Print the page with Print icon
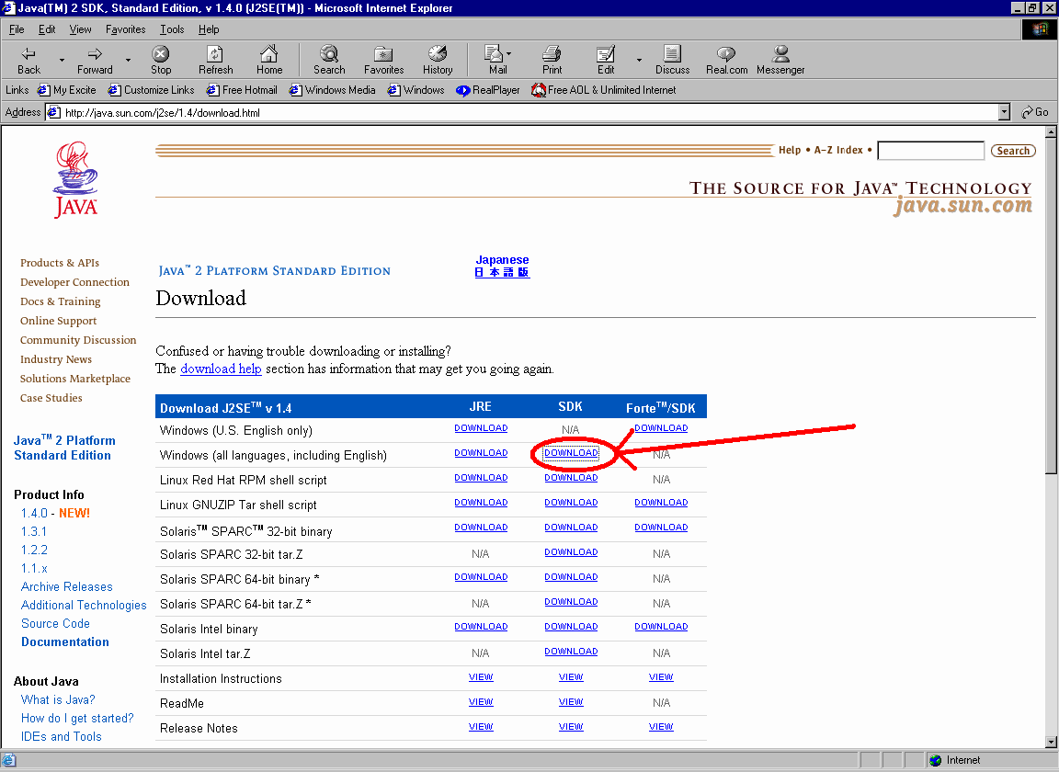Viewport: 1059px width, 772px height. [552, 60]
